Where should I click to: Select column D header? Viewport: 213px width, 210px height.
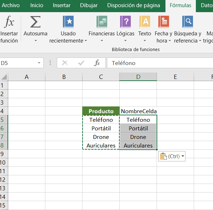138,77
